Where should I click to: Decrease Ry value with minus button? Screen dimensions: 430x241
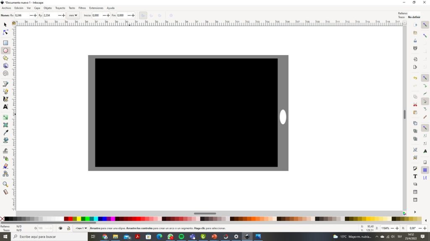[60, 15]
